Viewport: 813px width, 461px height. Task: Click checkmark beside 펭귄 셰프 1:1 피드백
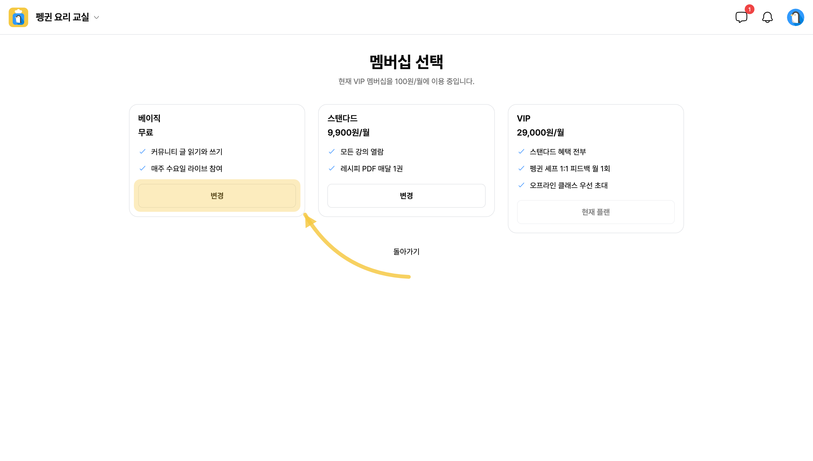[521, 168]
